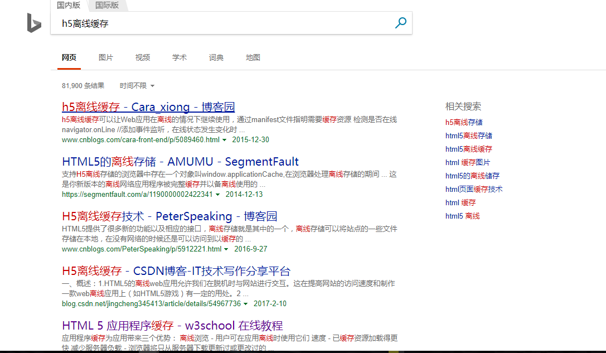Open the 词典 tab

pyautogui.click(x=216, y=57)
